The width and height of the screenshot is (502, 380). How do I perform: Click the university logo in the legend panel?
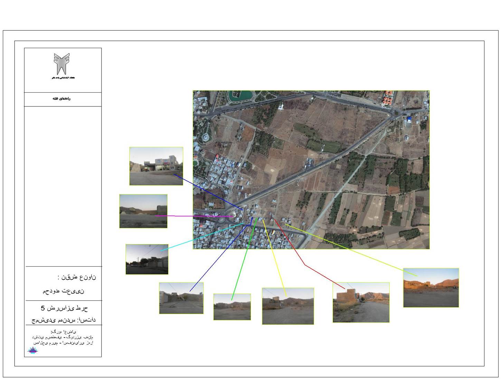click(61, 64)
